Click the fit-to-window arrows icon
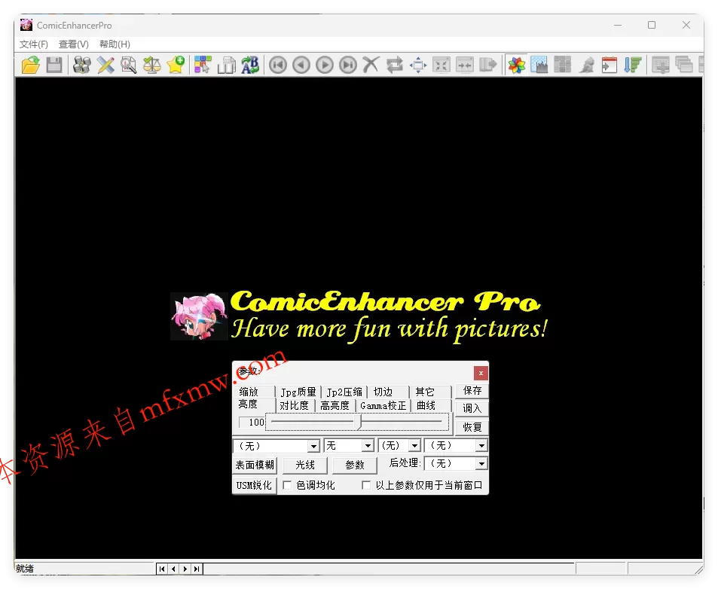 coord(441,65)
